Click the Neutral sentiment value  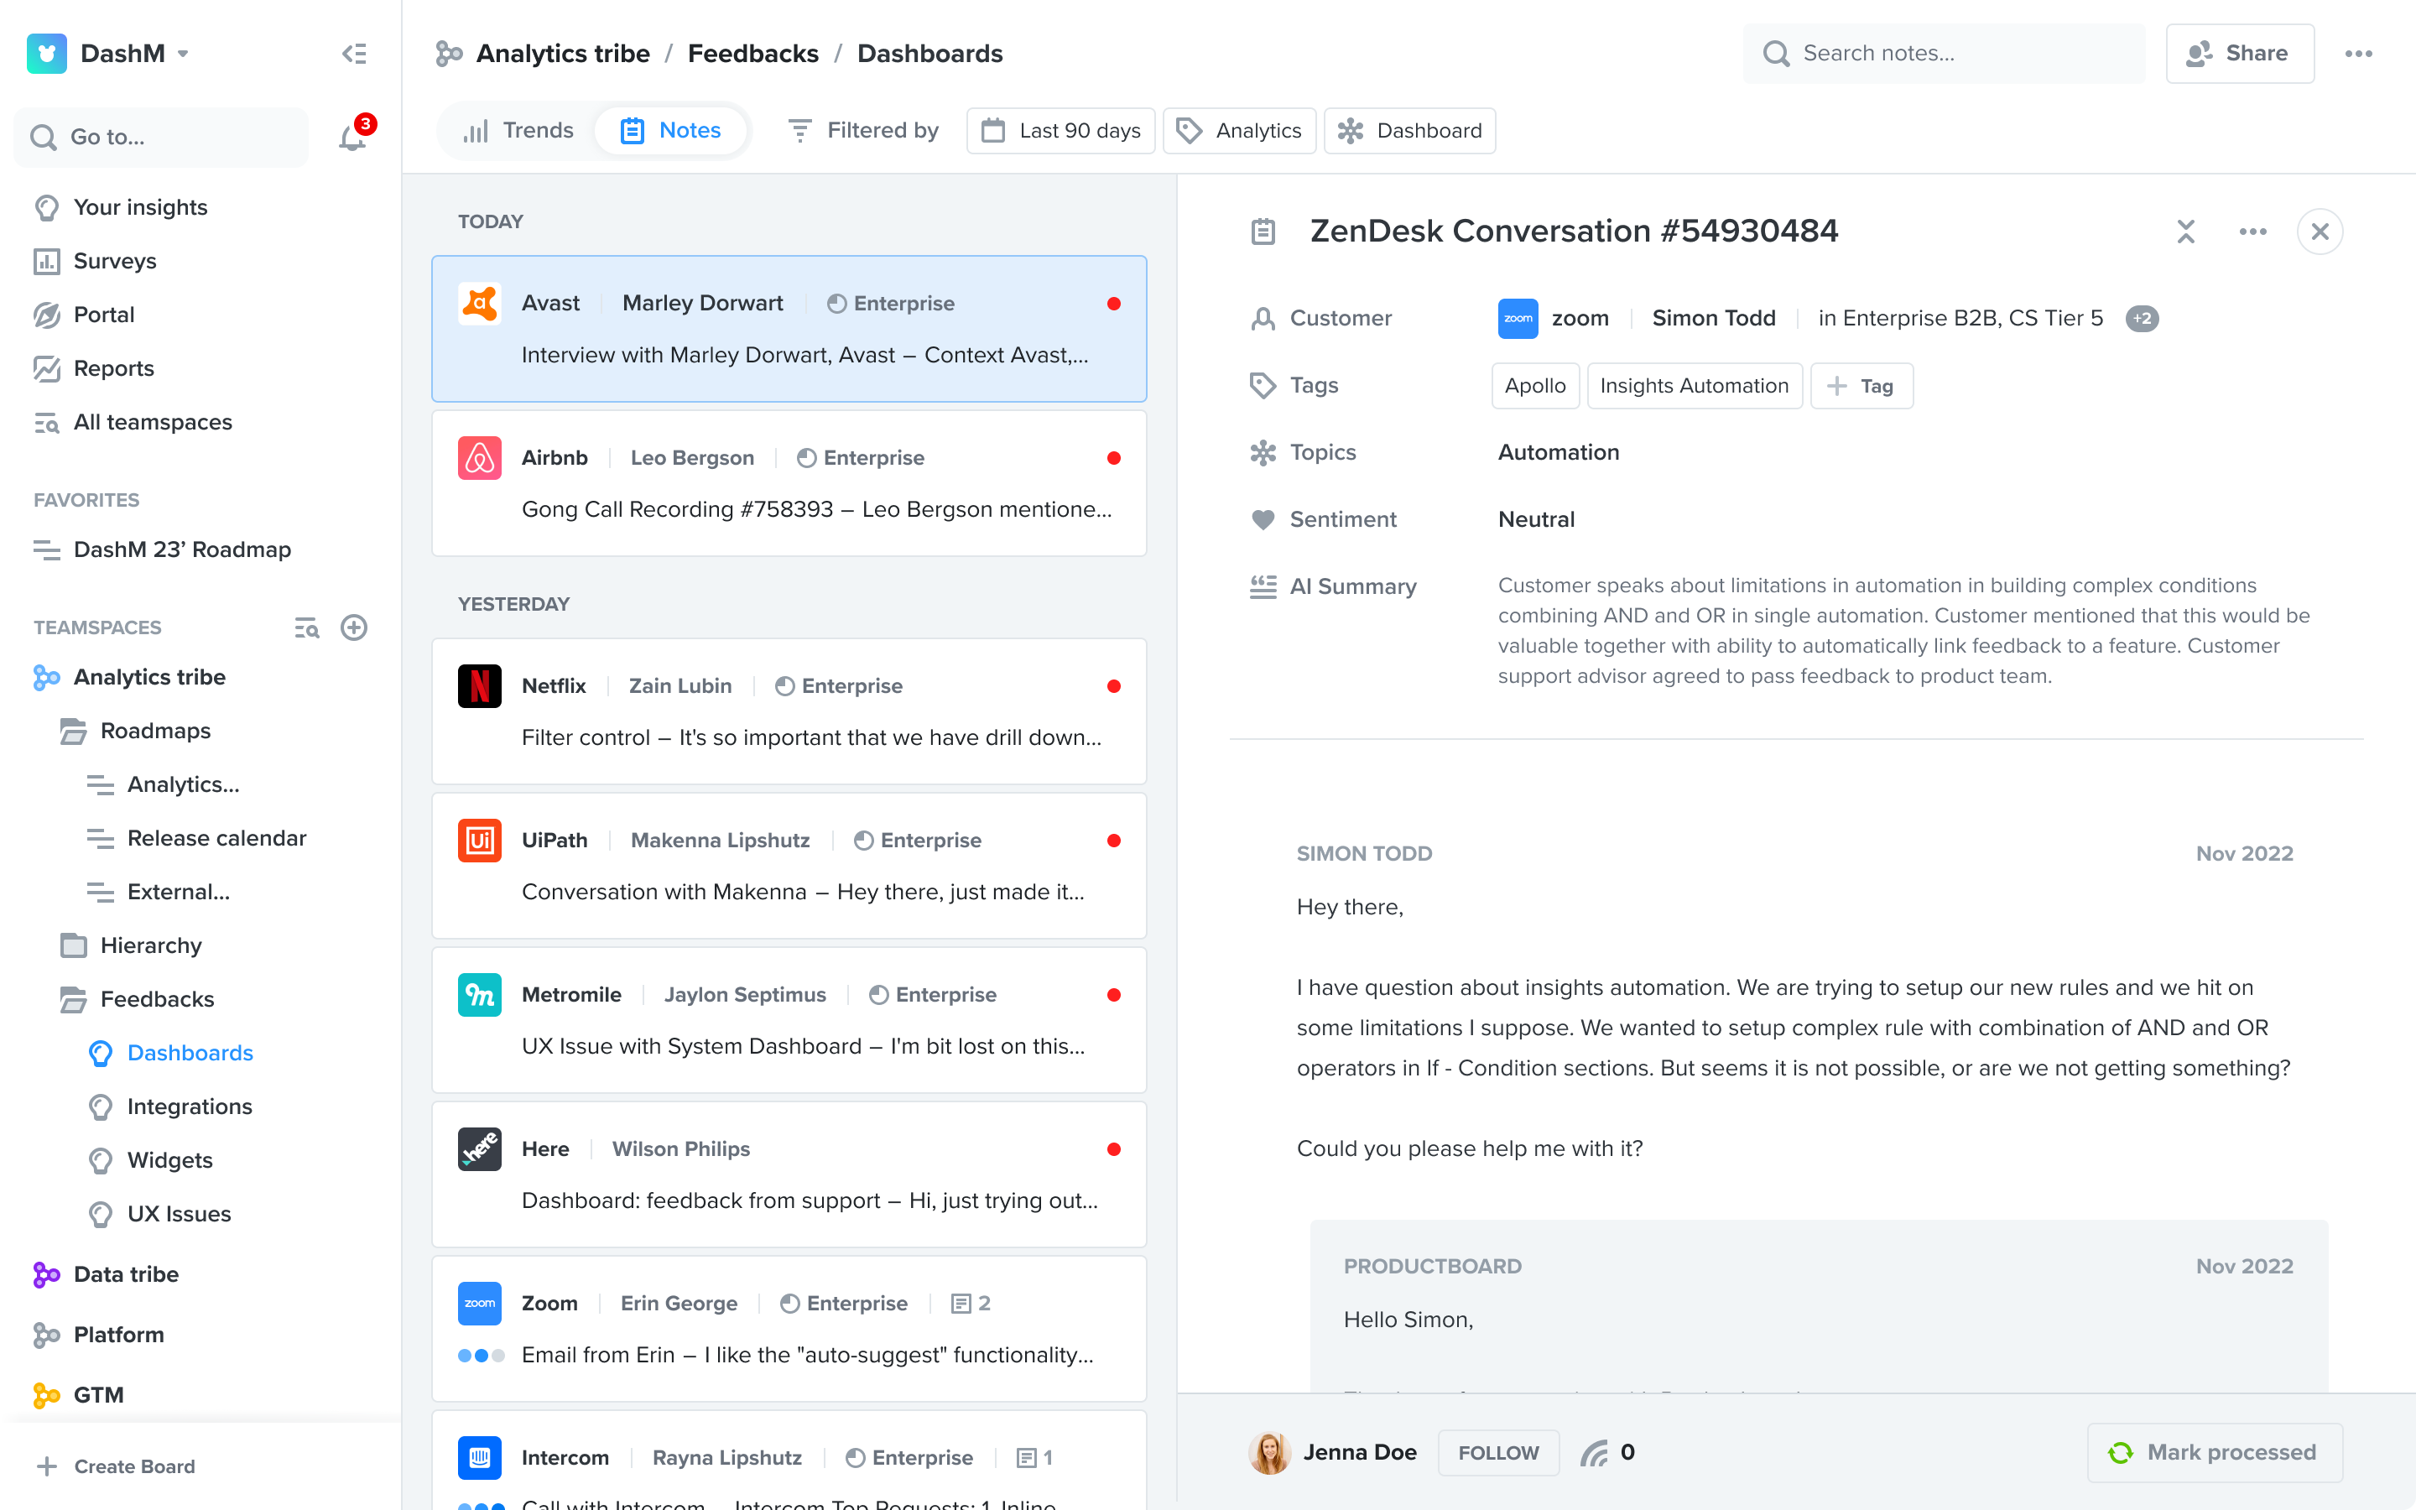(1537, 519)
